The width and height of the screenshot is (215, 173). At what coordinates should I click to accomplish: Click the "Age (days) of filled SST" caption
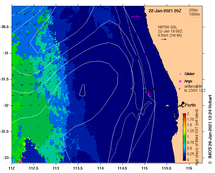[197, 137]
